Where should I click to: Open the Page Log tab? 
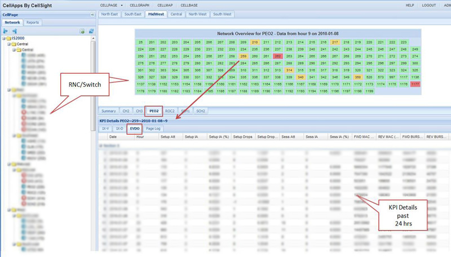point(153,129)
